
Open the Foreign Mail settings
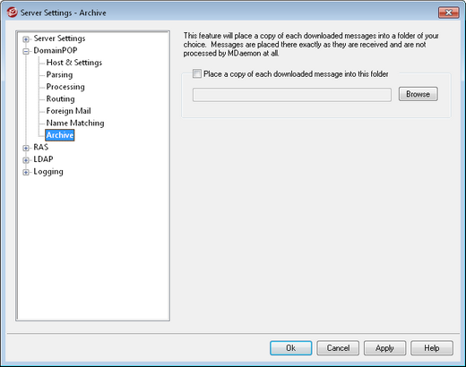68,111
